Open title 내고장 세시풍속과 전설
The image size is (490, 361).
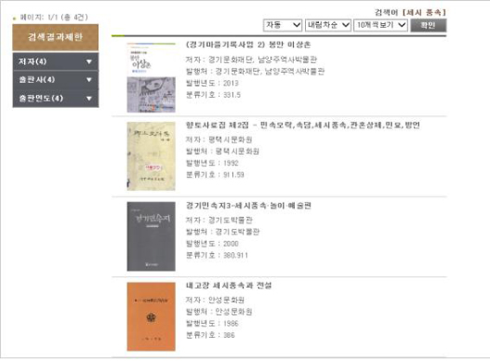[228, 285]
